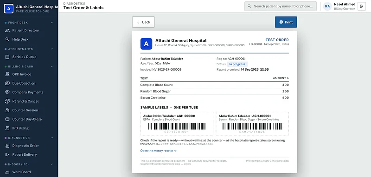
Task: Click the Serum sample label barcode
Action: (x=252, y=126)
